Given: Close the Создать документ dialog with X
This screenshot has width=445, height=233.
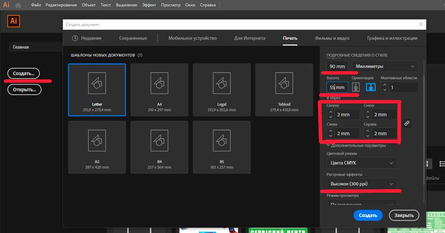Looking at the screenshot, I should 421,24.
